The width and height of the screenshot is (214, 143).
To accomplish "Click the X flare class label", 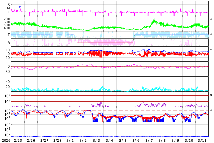I will pyautogui.click(x=9, y=4).
